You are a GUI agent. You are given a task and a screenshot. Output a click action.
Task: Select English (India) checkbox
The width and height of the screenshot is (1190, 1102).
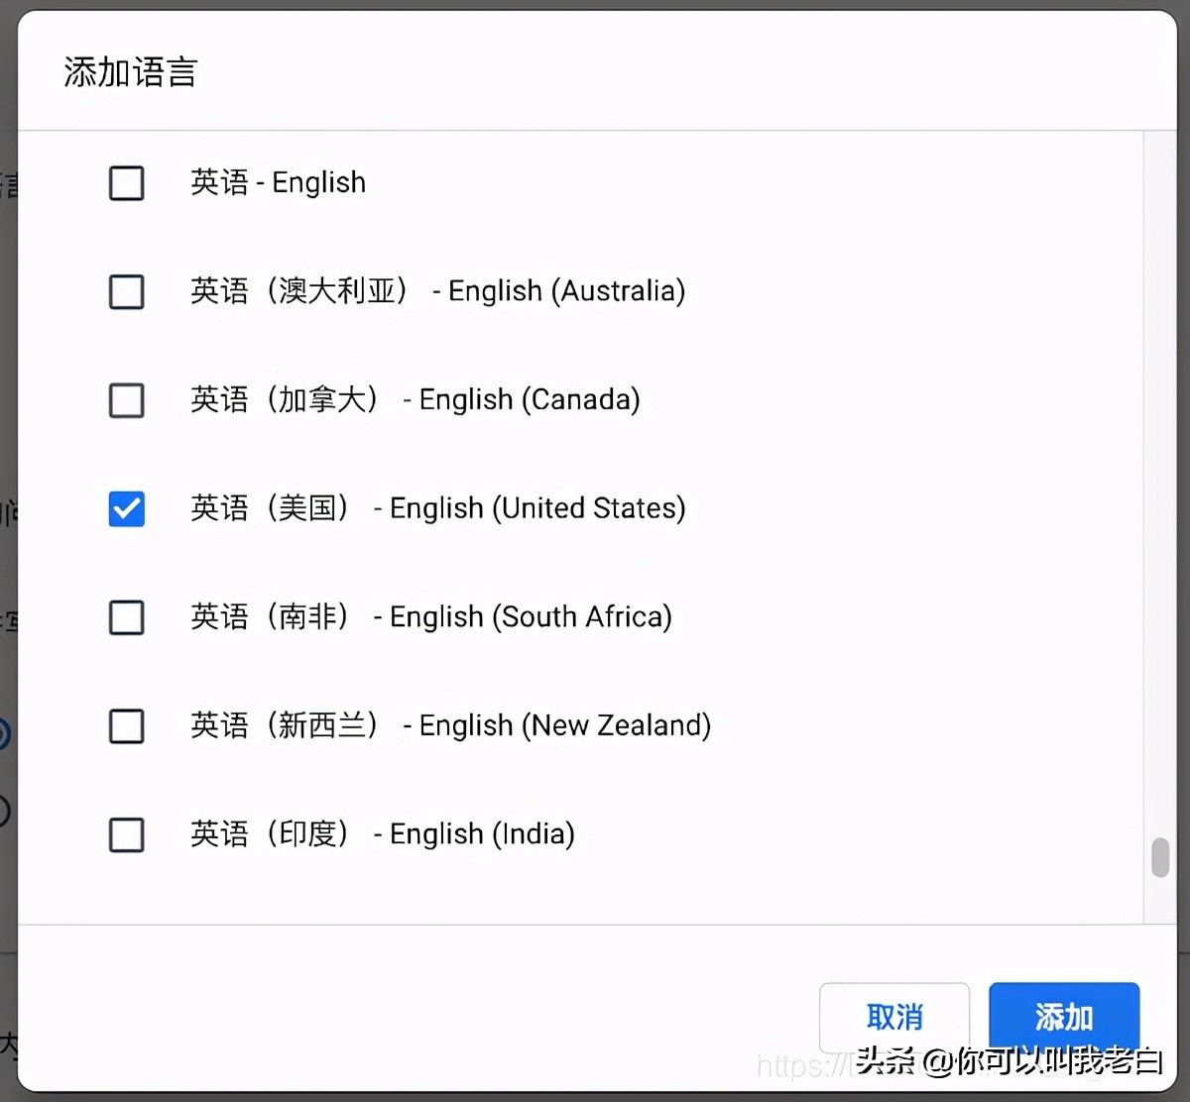pyautogui.click(x=127, y=835)
